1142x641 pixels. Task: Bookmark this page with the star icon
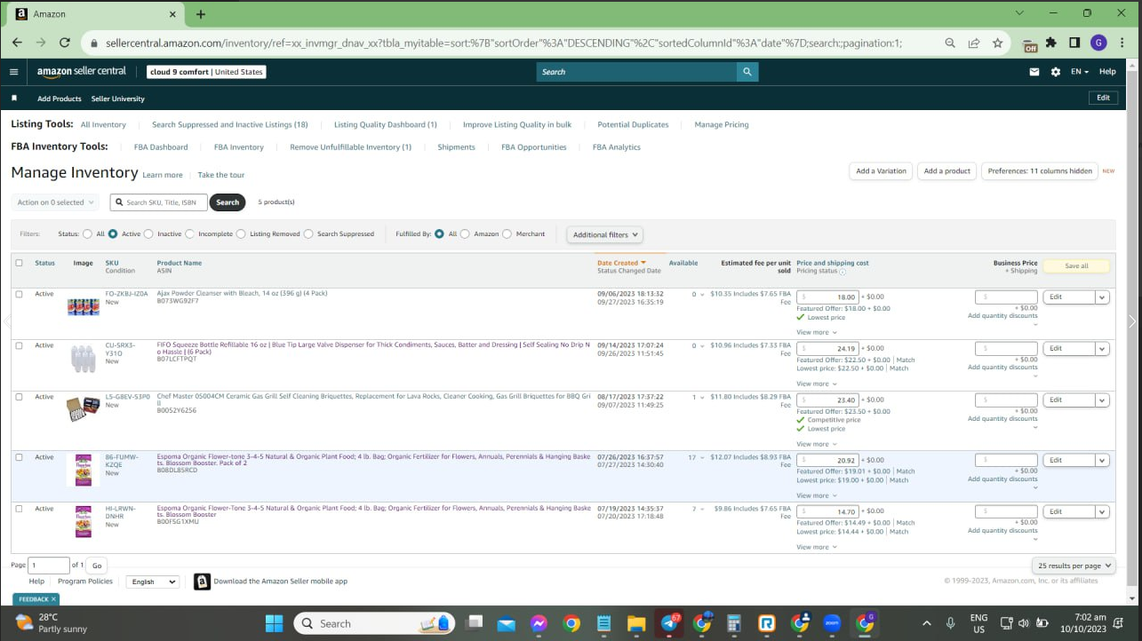[997, 43]
